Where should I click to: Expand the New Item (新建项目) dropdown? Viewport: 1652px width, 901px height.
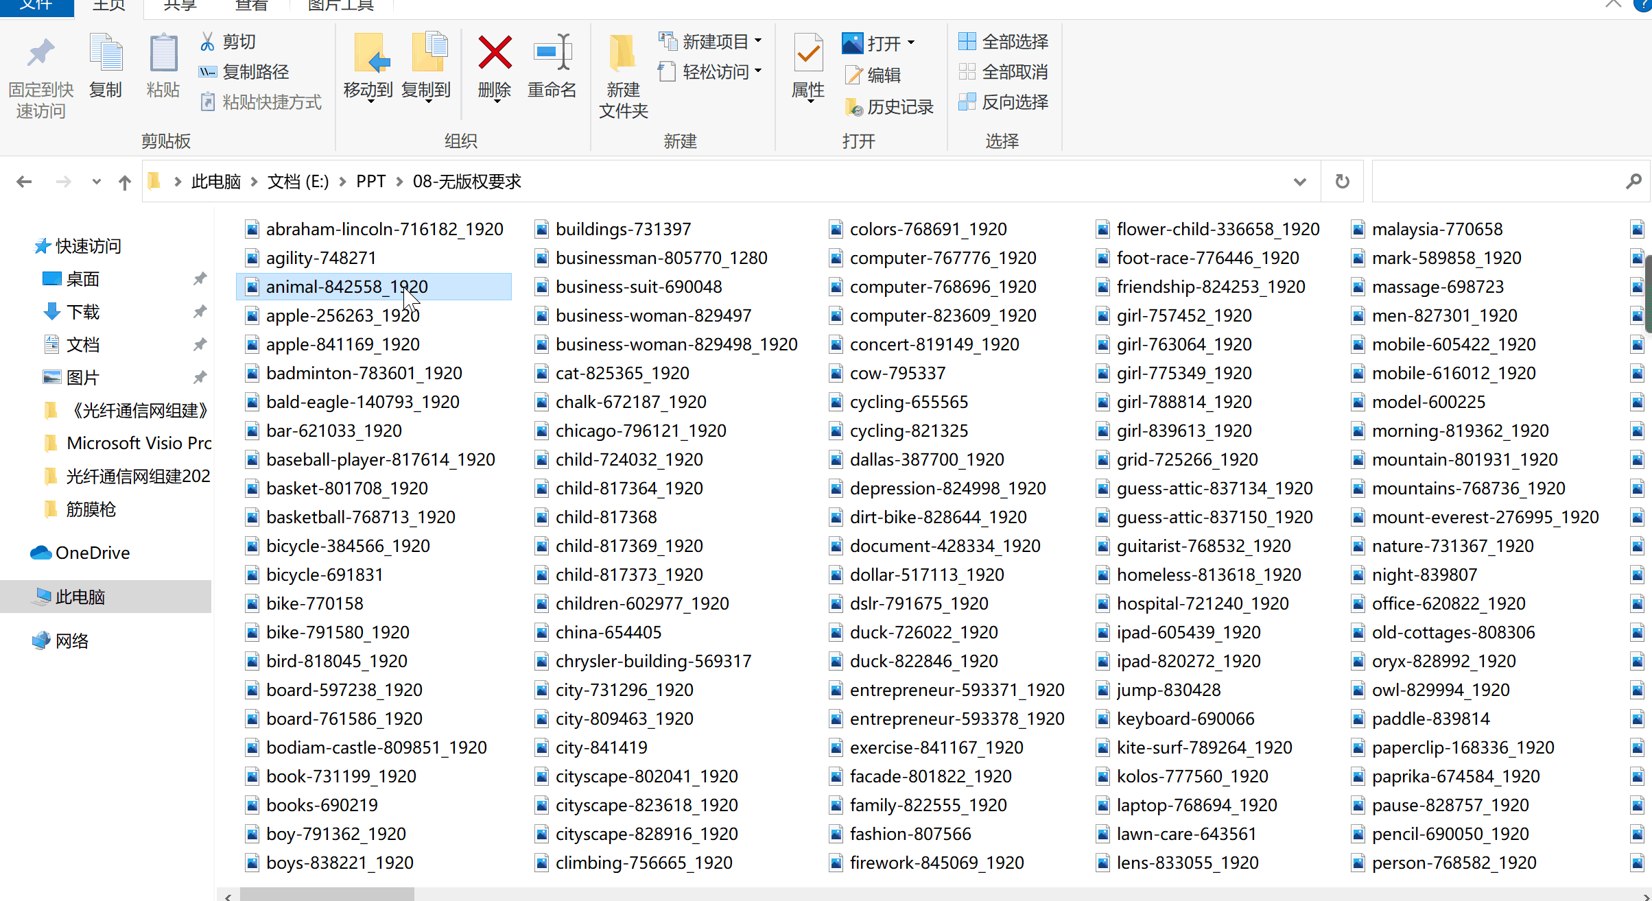(x=758, y=41)
